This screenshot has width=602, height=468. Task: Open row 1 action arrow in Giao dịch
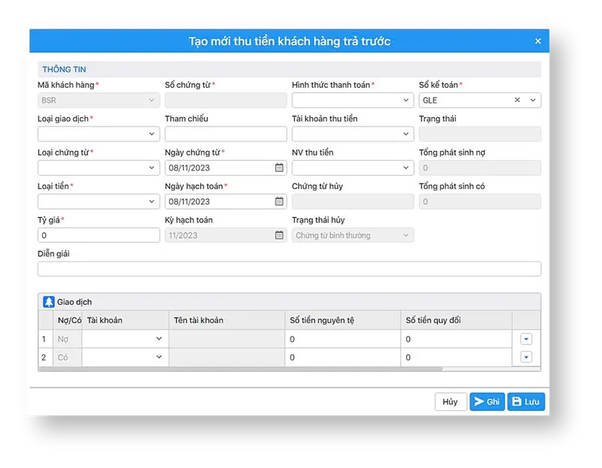[x=526, y=339]
